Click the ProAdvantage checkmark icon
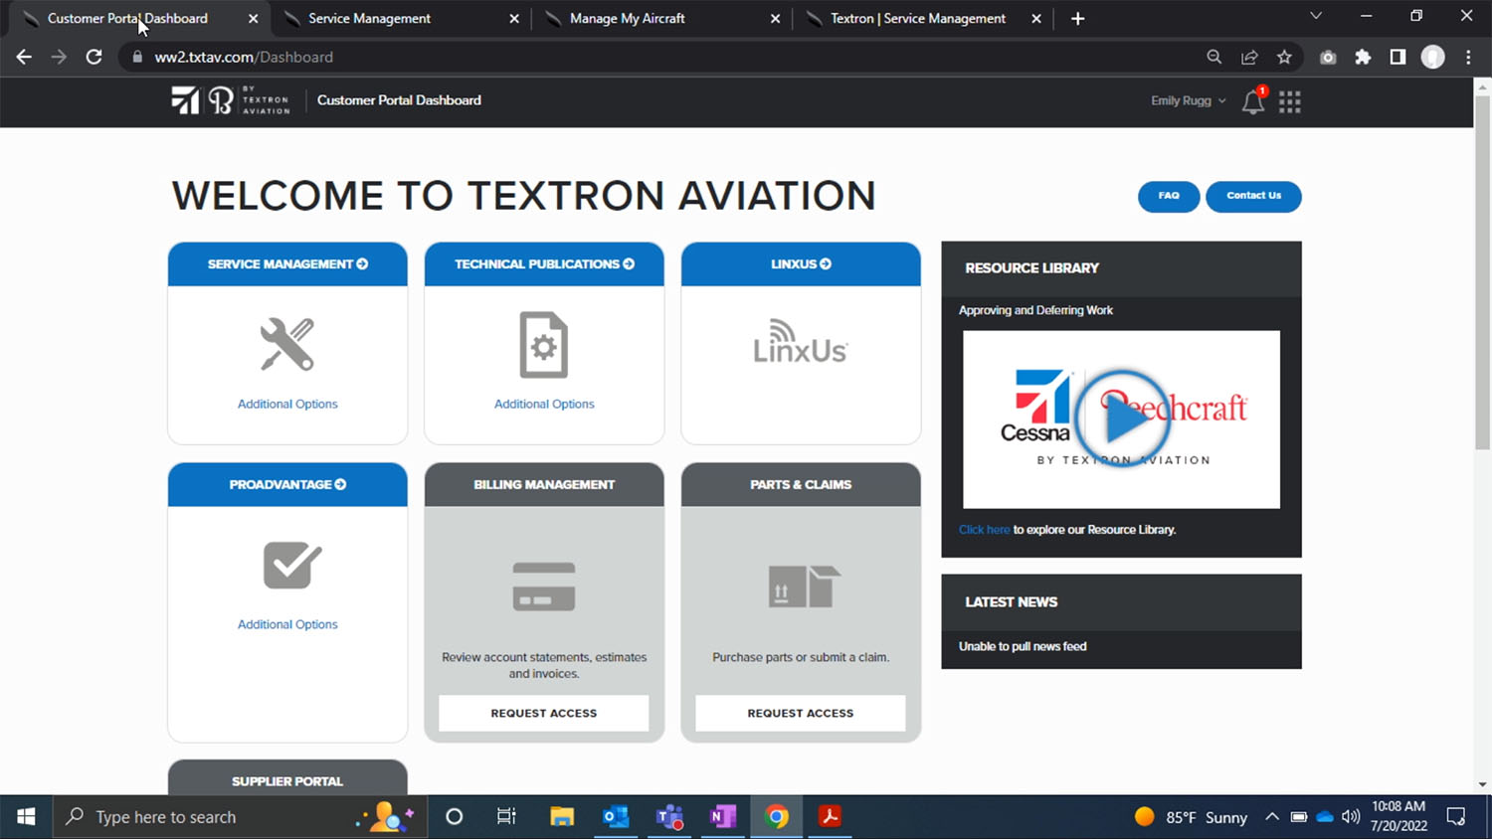Image resolution: width=1492 pixels, height=839 pixels. (x=290, y=566)
